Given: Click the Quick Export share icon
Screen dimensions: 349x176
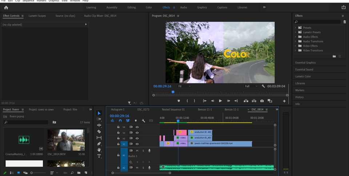Looking at the screenshot, I should 344,7.
